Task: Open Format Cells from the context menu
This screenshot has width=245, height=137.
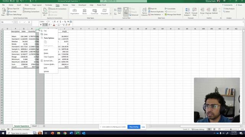Action: [49, 61]
